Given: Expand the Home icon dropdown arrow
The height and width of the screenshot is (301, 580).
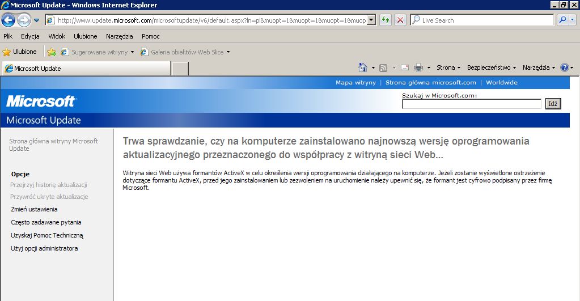Looking at the screenshot, I should point(373,67).
